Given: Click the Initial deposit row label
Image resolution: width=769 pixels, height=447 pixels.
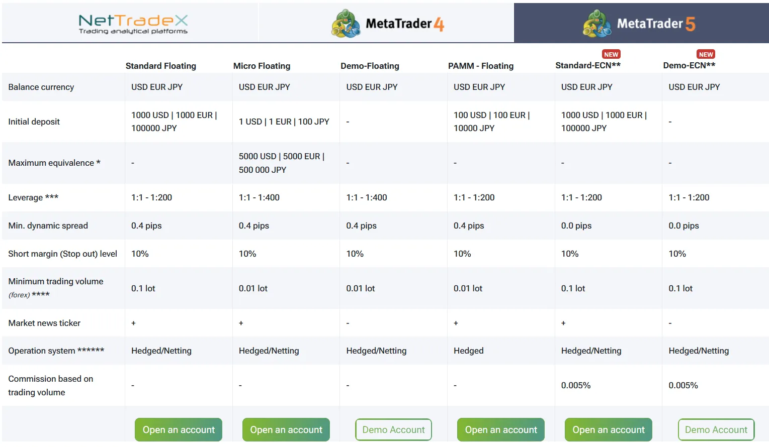Looking at the screenshot, I should [34, 122].
